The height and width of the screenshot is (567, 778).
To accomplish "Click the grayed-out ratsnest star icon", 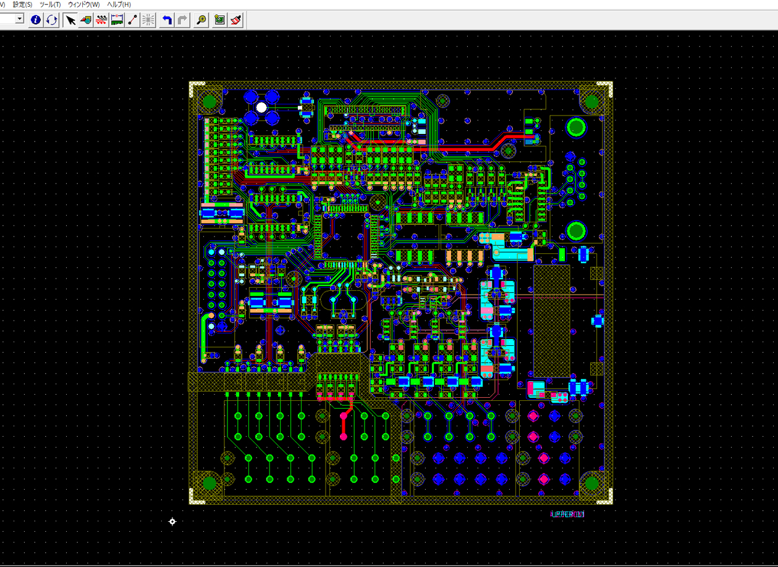I will click(x=148, y=20).
